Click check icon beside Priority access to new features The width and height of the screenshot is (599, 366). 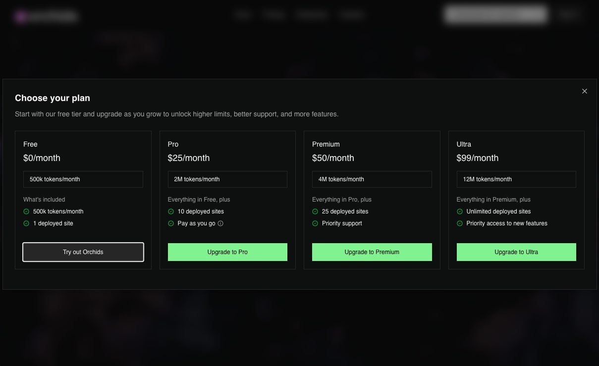(x=460, y=223)
